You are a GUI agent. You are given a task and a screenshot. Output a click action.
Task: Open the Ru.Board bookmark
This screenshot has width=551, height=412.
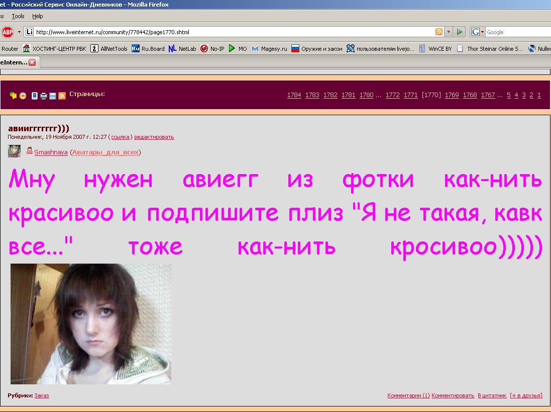148,49
